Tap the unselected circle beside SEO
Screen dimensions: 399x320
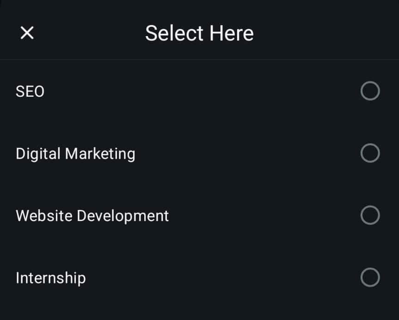tap(369, 91)
